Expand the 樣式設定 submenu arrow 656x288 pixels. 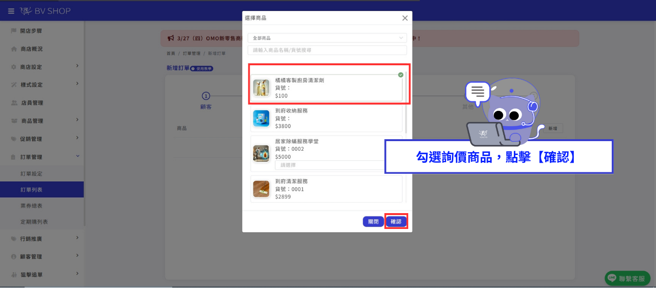(x=77, y=84)
